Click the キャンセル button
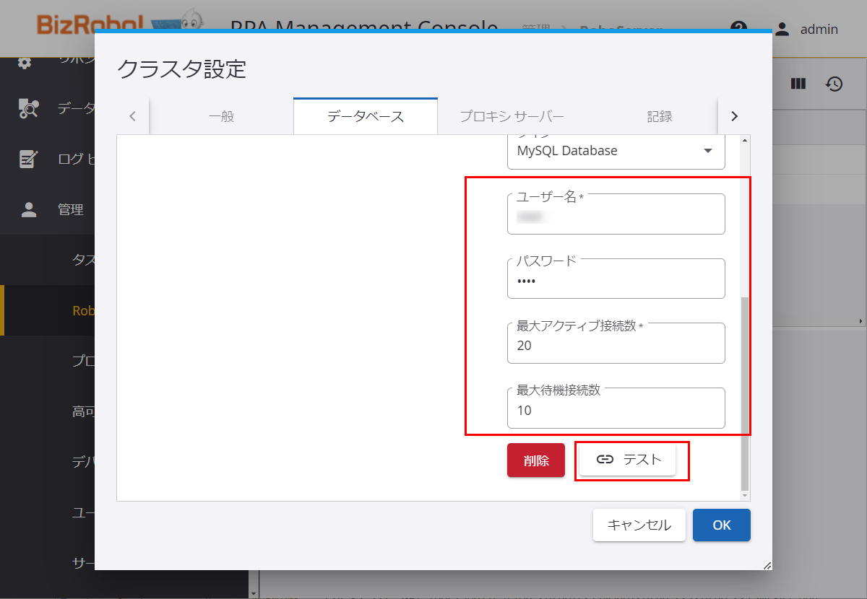This screenshot has width=867, height=599. click(x=639, y=525)
